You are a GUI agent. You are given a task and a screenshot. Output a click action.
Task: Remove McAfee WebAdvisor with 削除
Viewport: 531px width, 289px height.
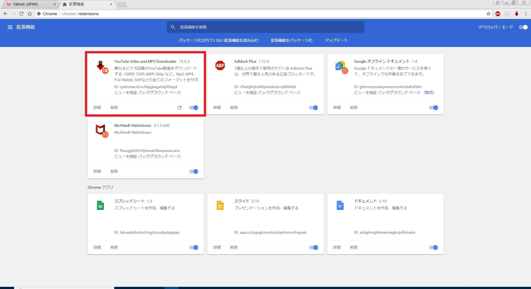pos(114,171)
